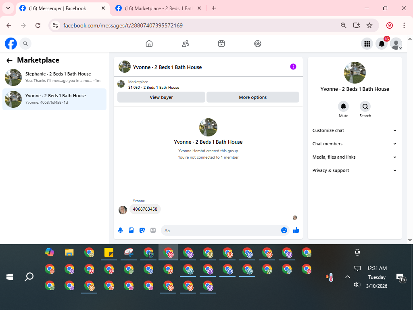Open the Windows Start menu
Screen dimensions: 413x310
10,277
